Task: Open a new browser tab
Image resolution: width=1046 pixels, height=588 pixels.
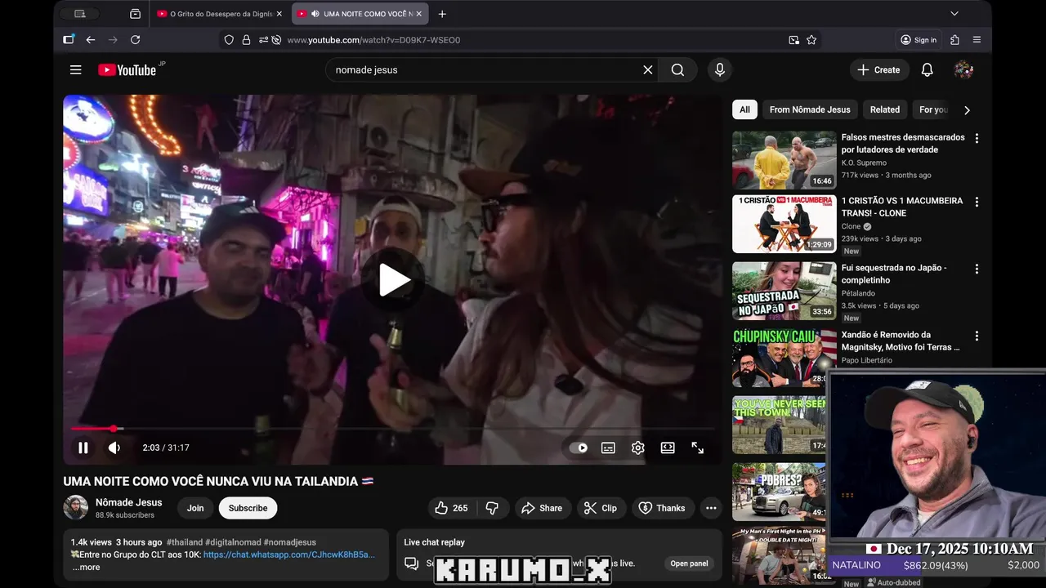Action: click(442, 14)
